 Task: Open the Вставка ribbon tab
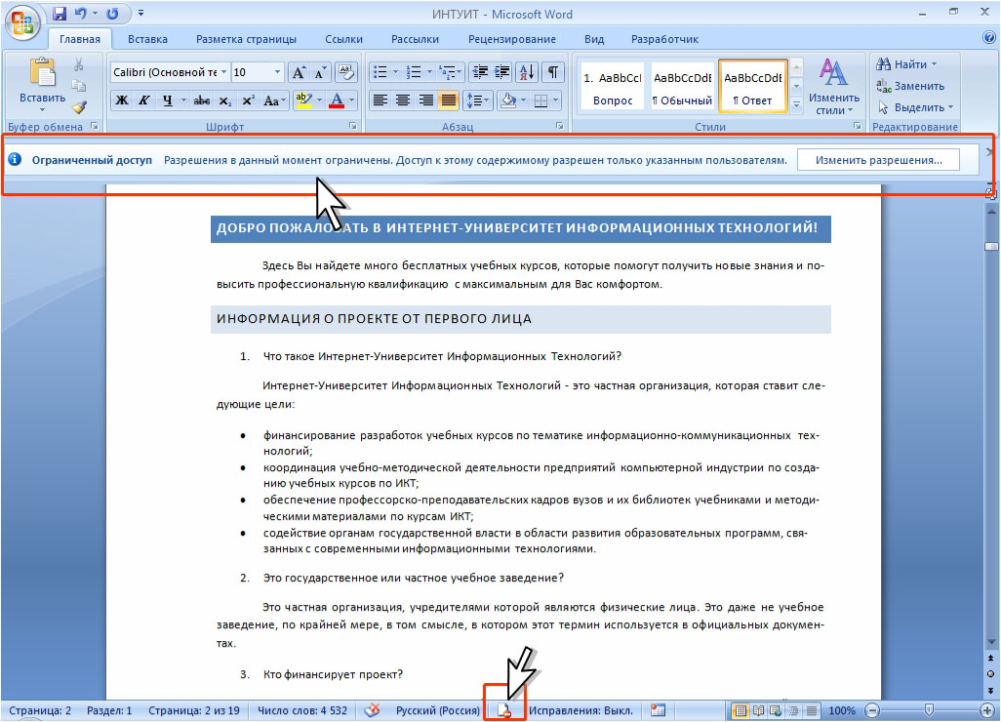pos(147,39)
